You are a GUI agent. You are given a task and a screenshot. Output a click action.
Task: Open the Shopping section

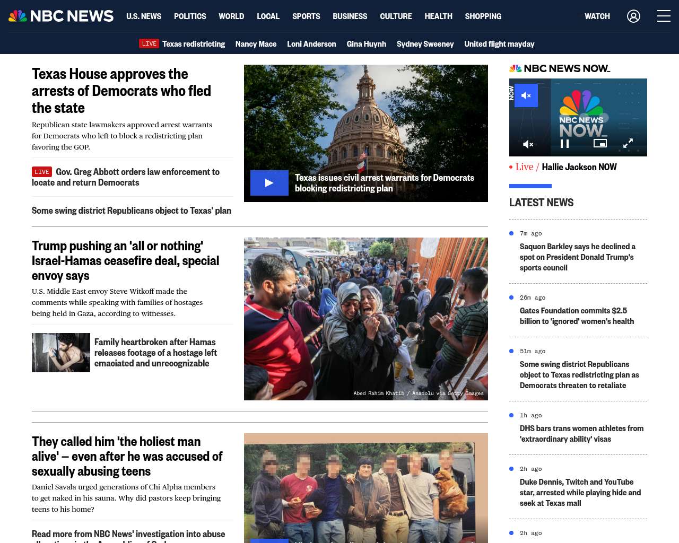click(483, 16)
